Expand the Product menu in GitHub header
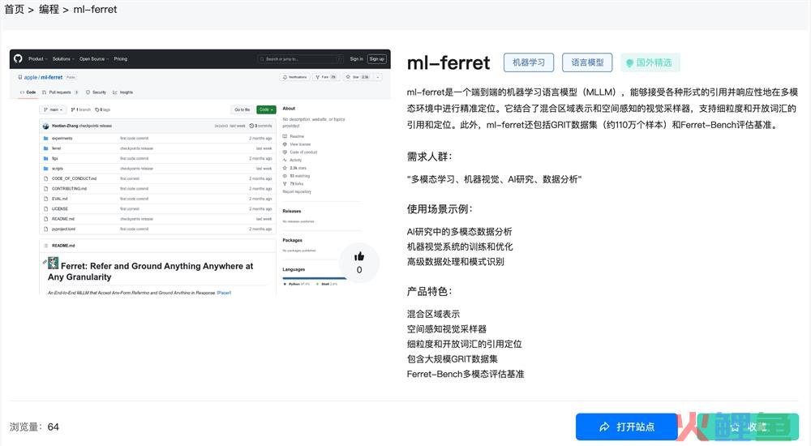 37,59
